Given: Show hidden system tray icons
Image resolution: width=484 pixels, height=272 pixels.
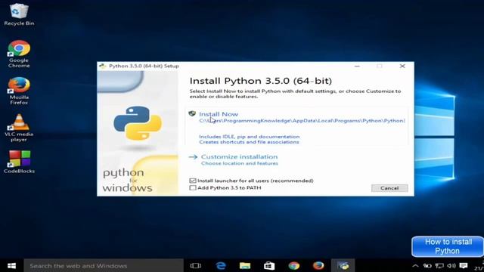Looking at the screenshot, I should [x=415, y=265].
